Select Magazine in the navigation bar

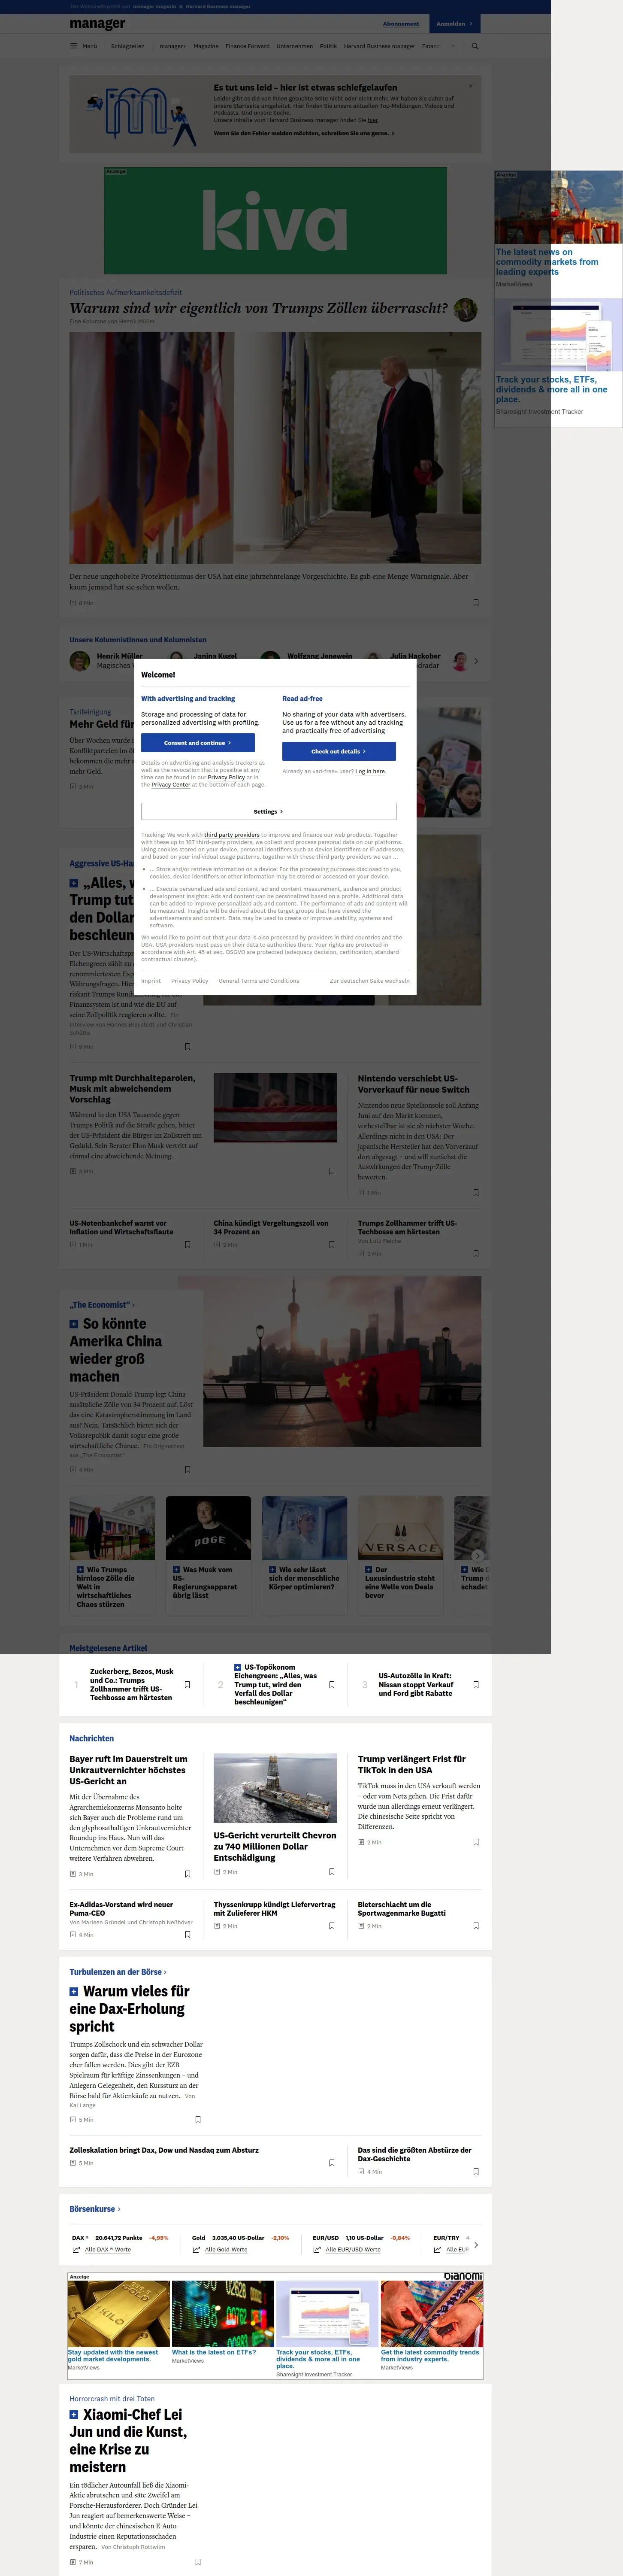tap(206, 46)
